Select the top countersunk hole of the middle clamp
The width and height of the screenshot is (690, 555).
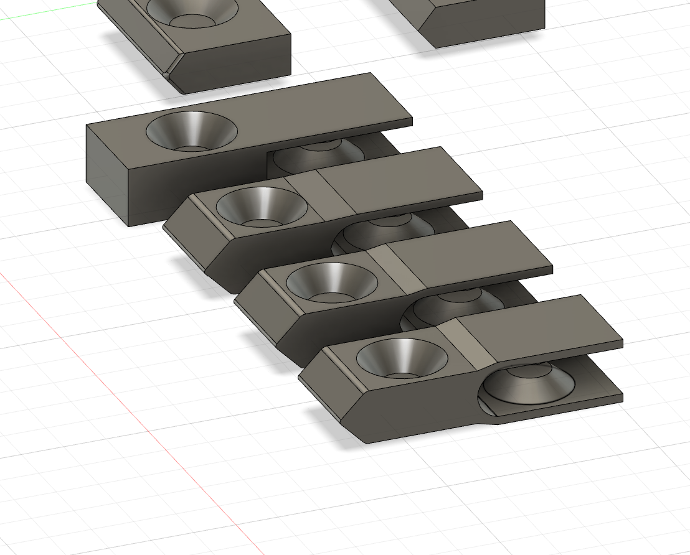click(x=332, y=282)
